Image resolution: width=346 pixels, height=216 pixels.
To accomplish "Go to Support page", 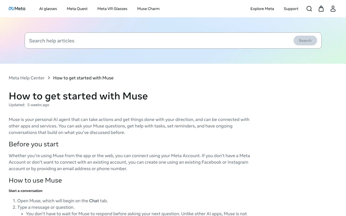I will (x=291, y=9).
